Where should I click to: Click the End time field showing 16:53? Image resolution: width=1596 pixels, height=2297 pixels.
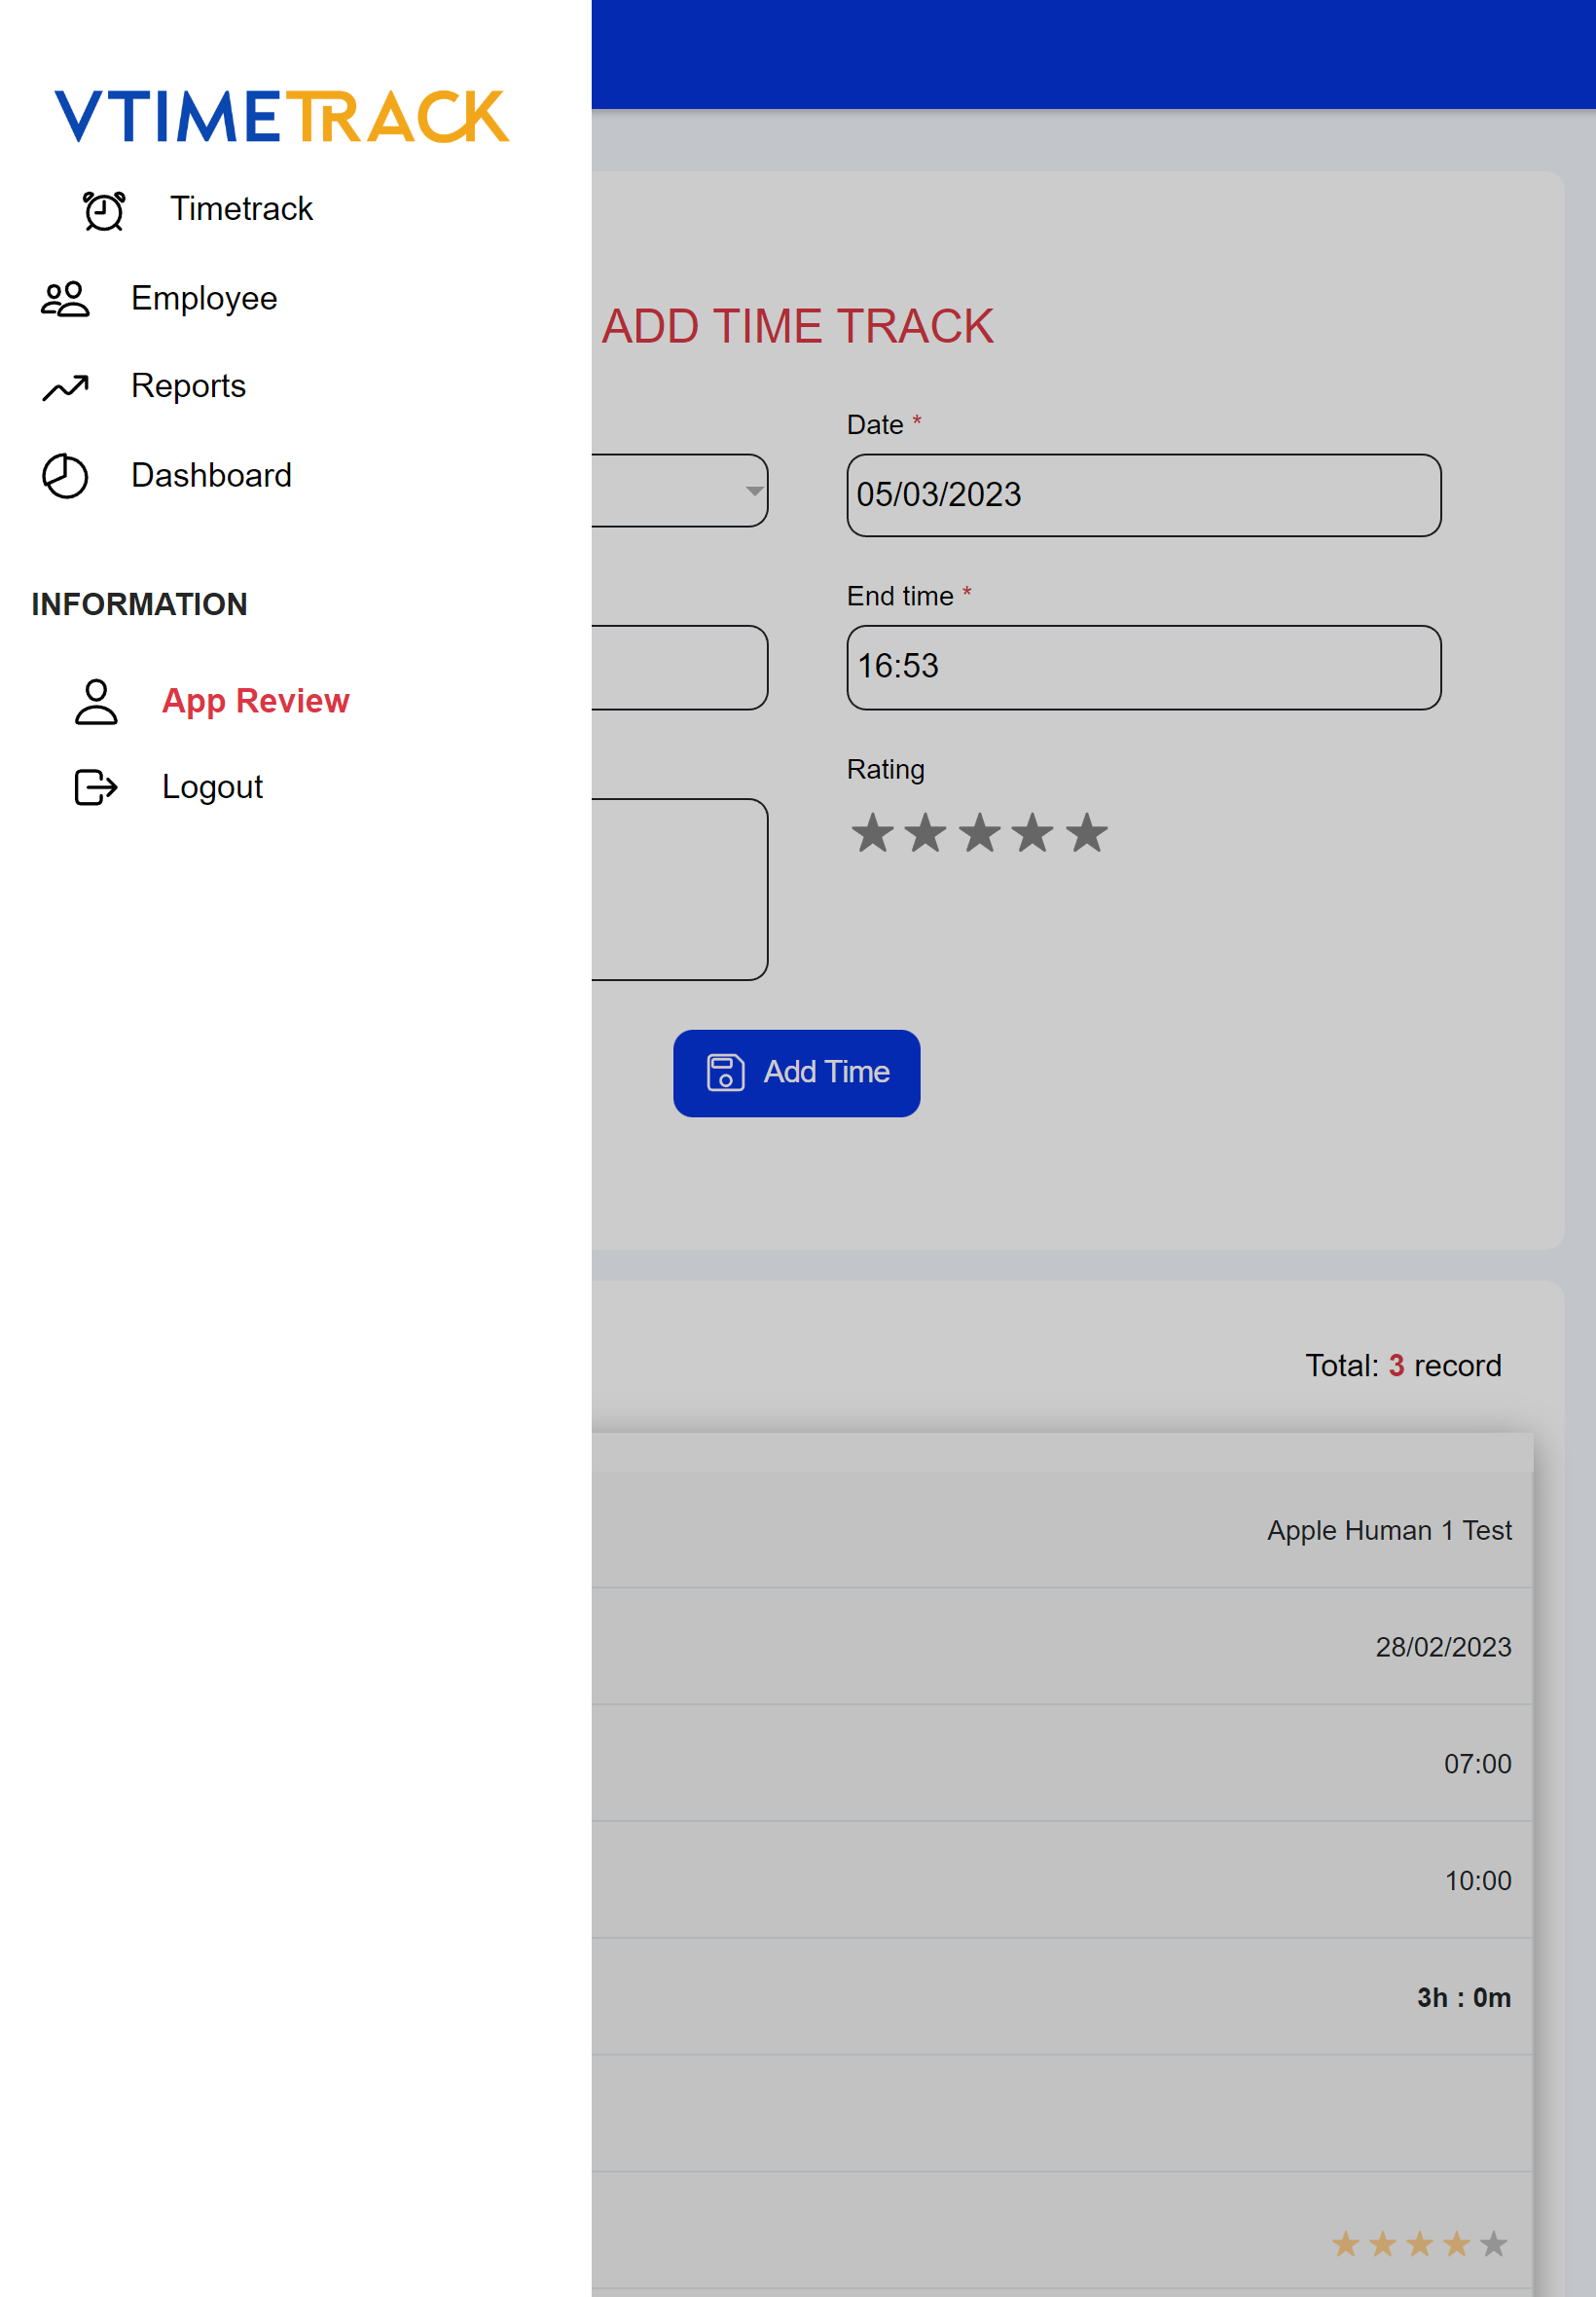point(1144,667)
